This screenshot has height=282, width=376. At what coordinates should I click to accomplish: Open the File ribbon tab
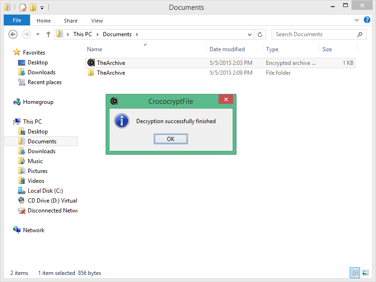pyautogui.click(x=17, y=20)
